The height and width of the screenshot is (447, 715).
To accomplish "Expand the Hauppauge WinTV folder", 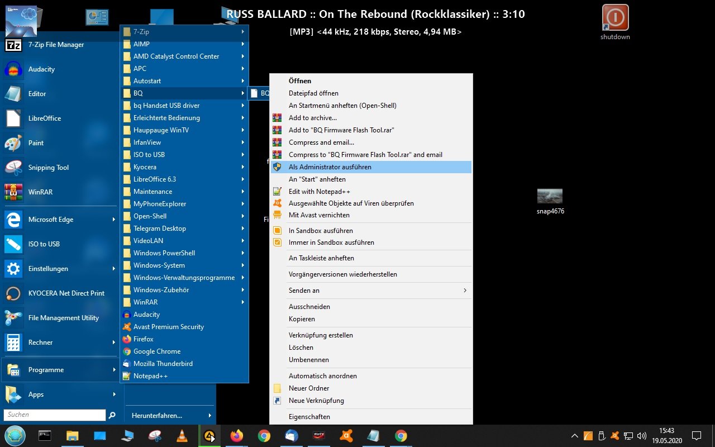I will click(184, 130).
